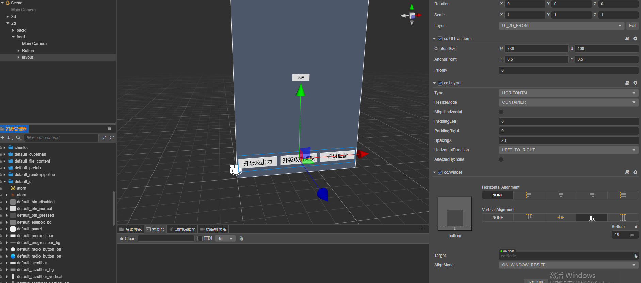Expand the Button node in hierarchy
This screenshot has width=641, height=283.
coord(19,51)
